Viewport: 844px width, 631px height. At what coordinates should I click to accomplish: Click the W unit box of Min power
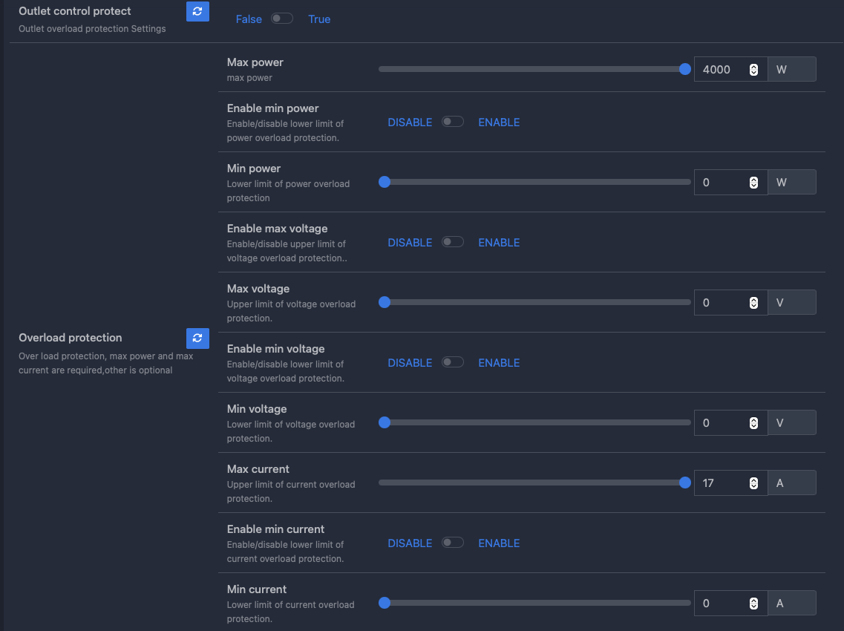point(792,182)
